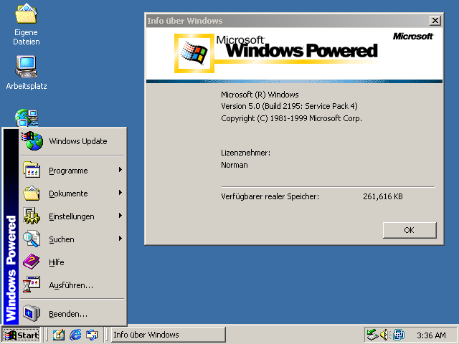Click the Lizenznehmer: label
The height and width of the screenshot is (344, 459).
[x=245, y=153]
